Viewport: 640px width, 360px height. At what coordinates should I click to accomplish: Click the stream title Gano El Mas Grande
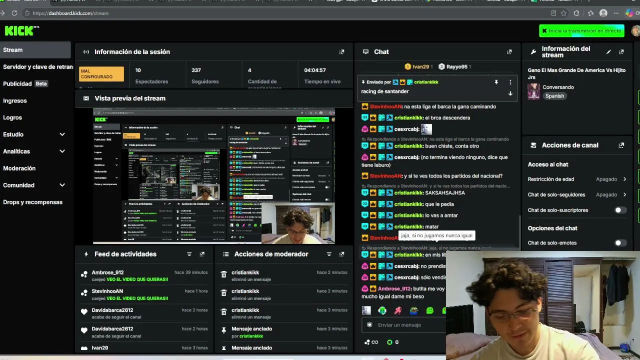(x=576, y=74)
